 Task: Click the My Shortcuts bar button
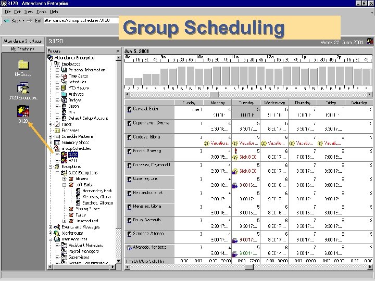point(23,49)
